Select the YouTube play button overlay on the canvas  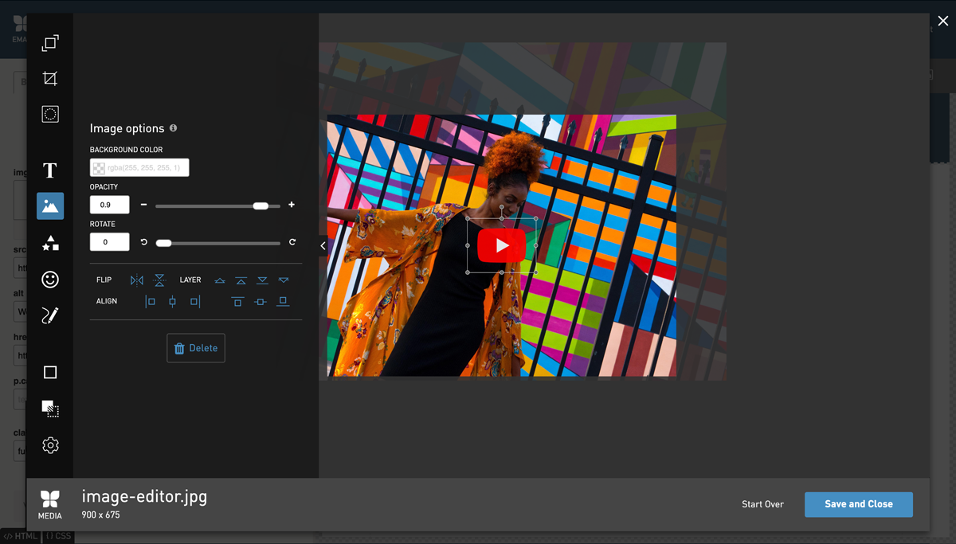pos(501,245)
